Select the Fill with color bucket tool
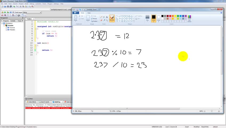The width and height of the screenshot is (226, 128). (x=104, y=17)
